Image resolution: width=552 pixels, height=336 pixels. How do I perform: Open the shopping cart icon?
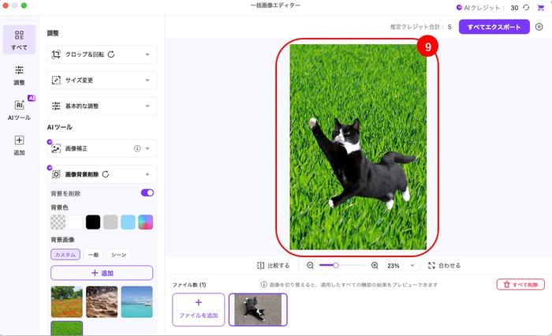coord(540,7)
